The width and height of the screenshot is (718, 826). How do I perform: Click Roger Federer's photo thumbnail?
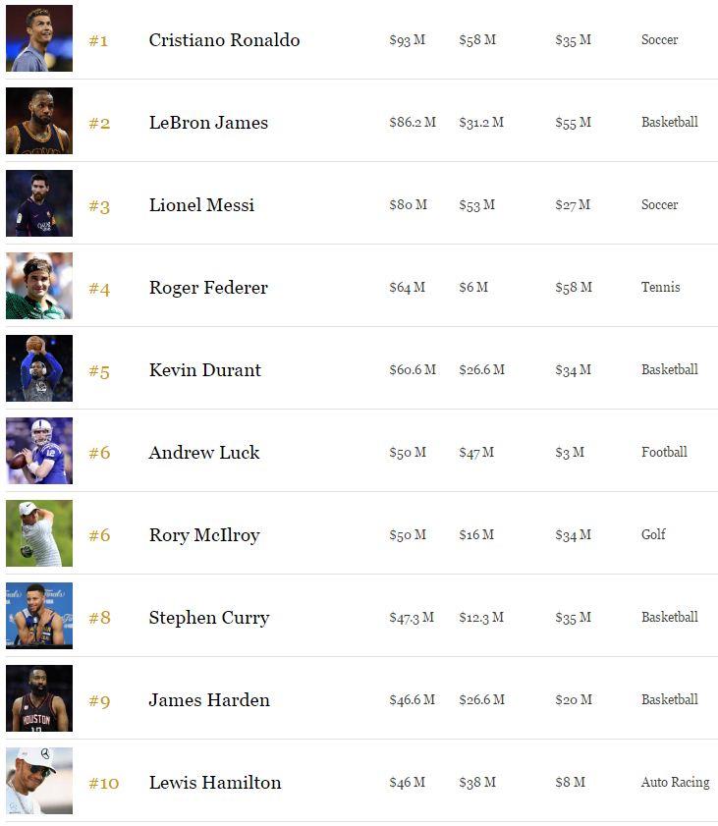tap(39, 287)
